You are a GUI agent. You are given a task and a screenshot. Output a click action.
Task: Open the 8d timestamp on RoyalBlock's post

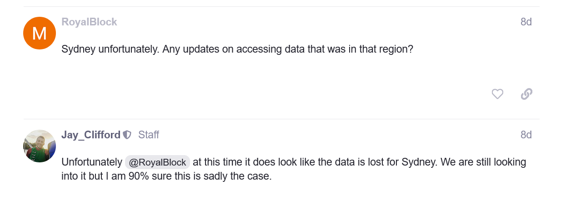pyautogui.click(x=526, y=22)
